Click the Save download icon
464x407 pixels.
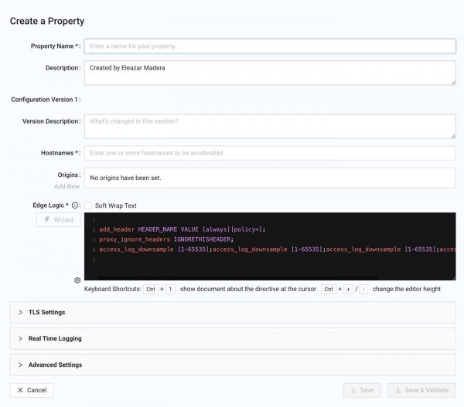coord(353,390)
